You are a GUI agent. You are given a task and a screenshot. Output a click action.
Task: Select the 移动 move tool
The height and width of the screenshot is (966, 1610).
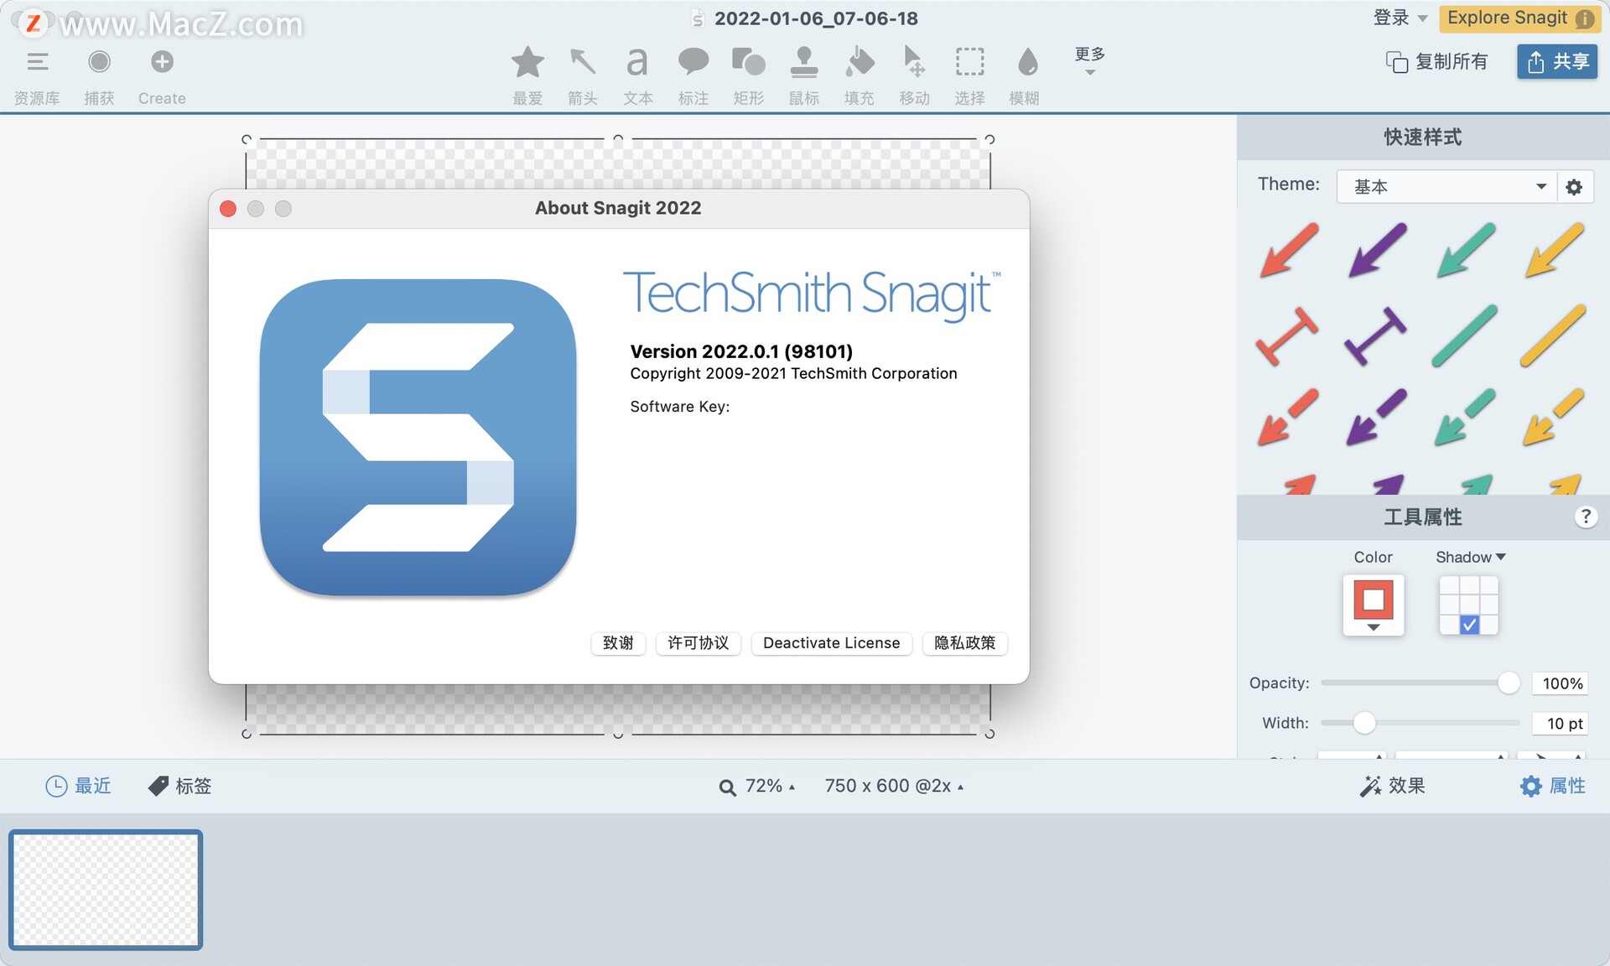click(x=914, y=62)
